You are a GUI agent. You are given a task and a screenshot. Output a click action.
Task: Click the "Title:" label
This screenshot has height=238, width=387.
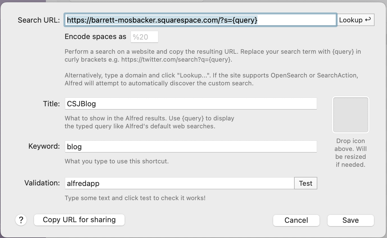pos(52,104)
